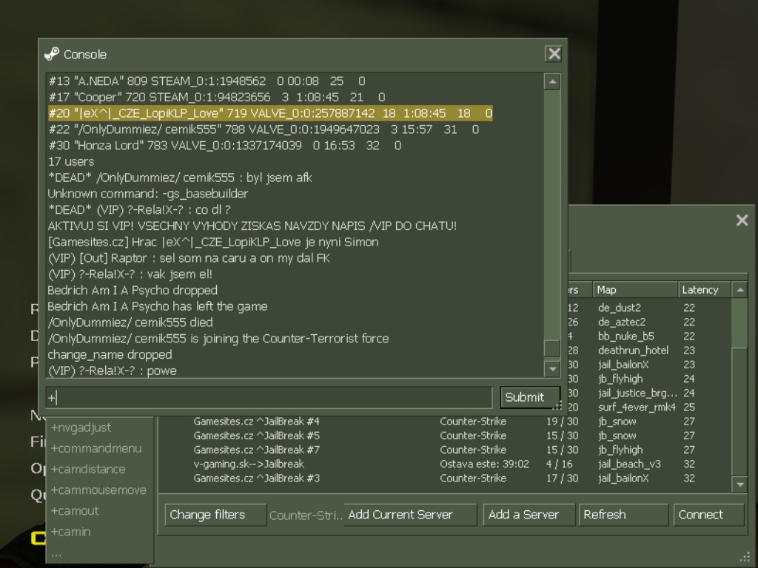This screenshot has width=758, height=568.
Task: Connect to the selected server
Action: tap(708, 515)
